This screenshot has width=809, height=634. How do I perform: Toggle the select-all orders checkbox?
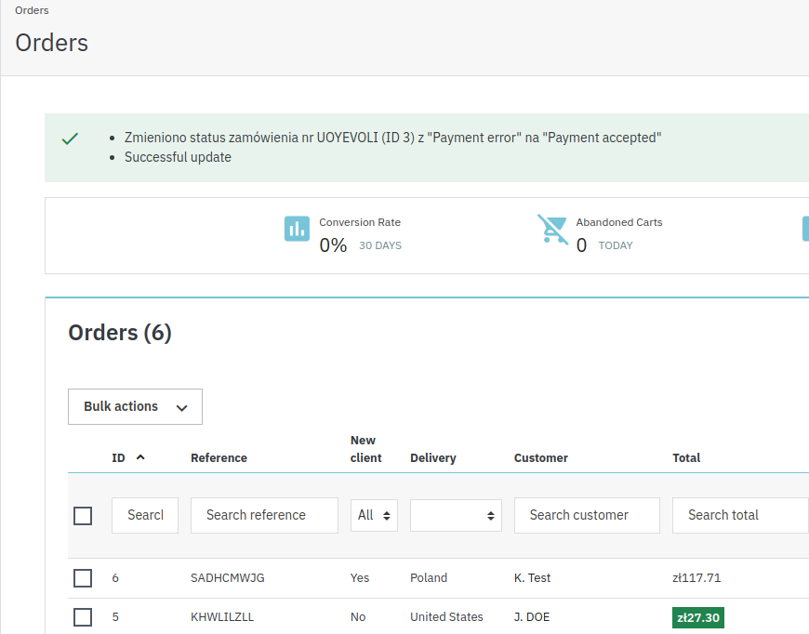83,515
